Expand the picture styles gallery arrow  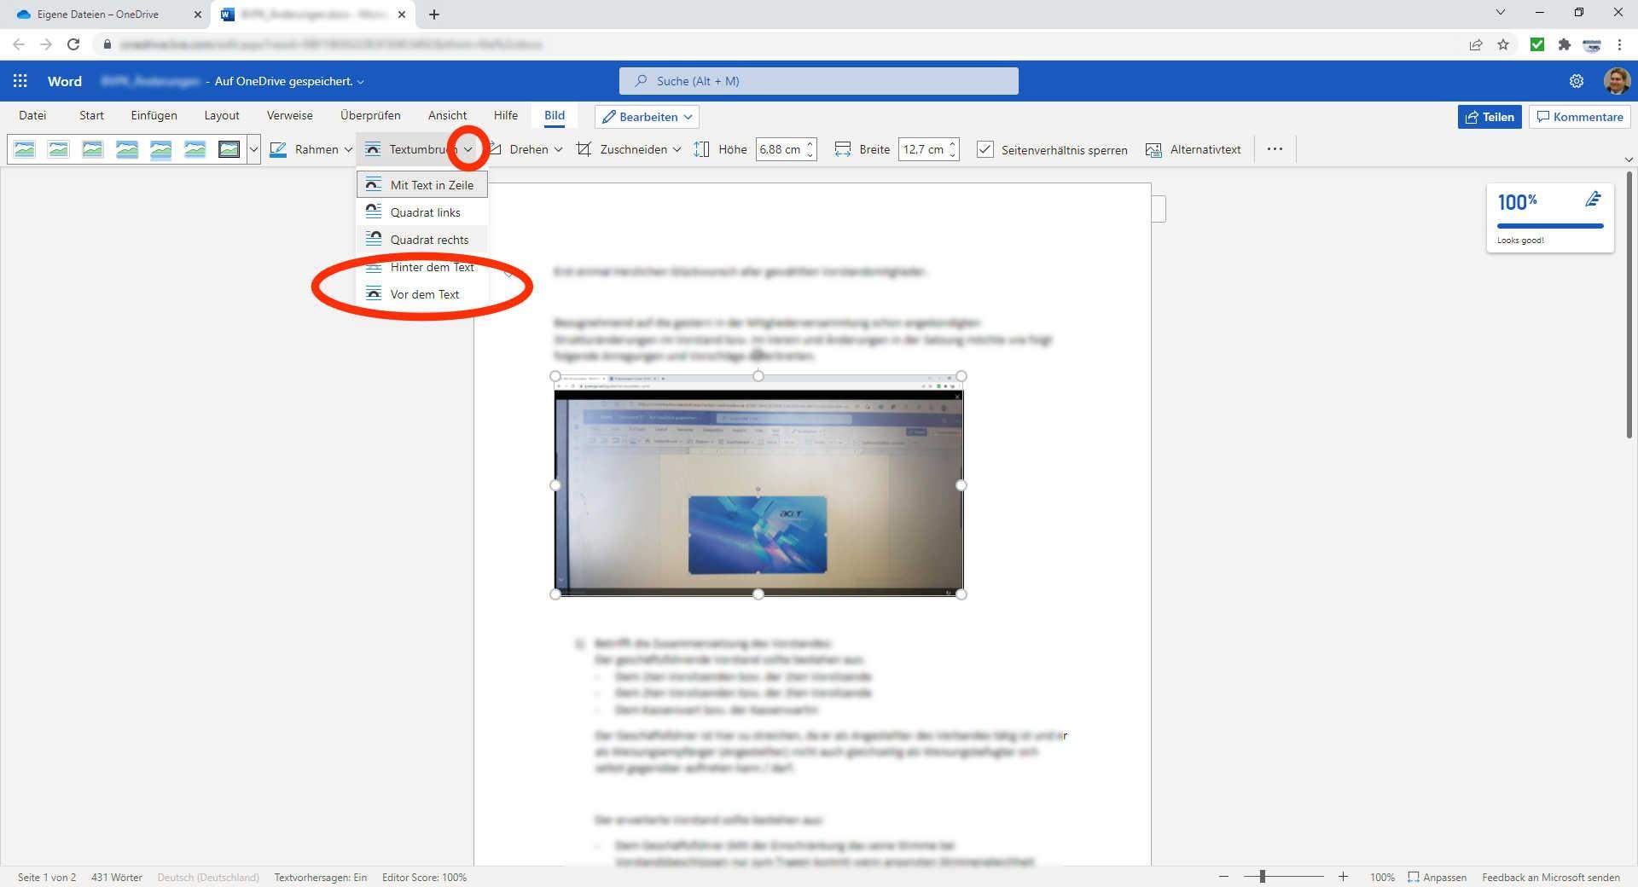click(x=253, y=149)
